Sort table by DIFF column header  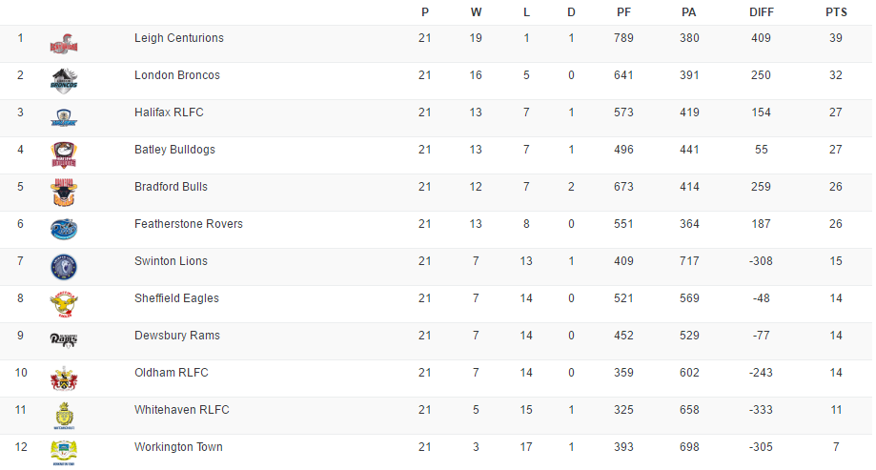point(760,12)
